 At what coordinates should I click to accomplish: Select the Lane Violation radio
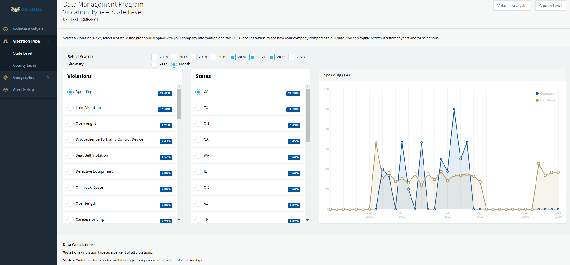point(70,108)
